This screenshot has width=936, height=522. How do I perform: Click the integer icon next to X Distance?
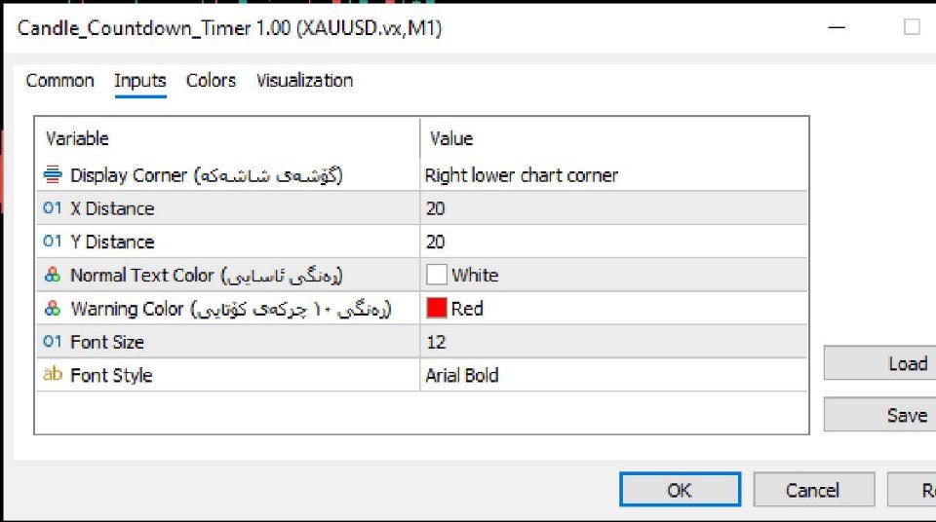pyautogui.click(x=53, y=208)
